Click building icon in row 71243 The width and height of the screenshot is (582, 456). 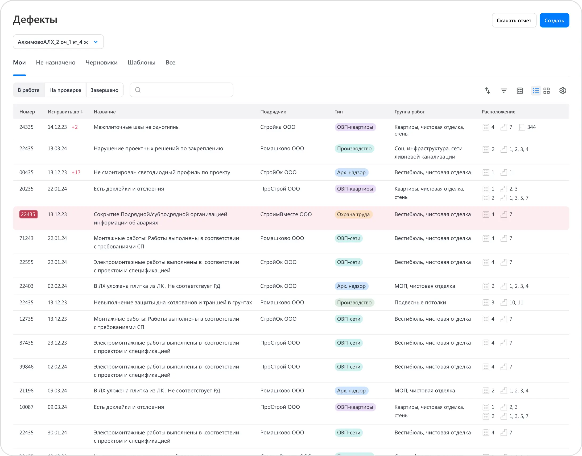[x=486, y=238]
